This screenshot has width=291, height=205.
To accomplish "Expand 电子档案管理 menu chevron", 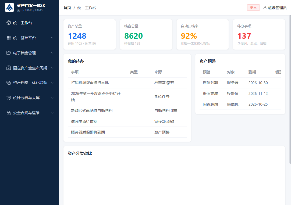I will [x=52, y=53].
